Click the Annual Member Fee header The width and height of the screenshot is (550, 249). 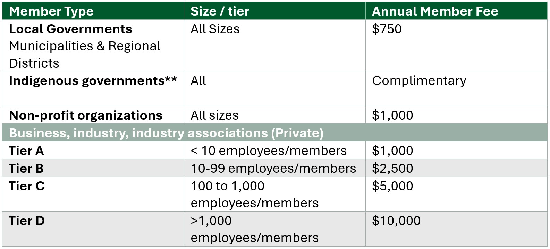(x=456, y=11)
